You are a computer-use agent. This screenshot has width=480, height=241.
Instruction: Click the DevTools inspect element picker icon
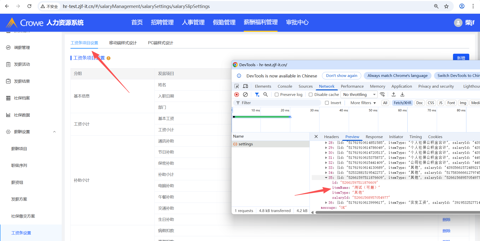click(x=236, y=86)
